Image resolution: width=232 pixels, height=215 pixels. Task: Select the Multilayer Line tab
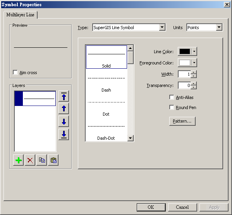coord(21,15)
